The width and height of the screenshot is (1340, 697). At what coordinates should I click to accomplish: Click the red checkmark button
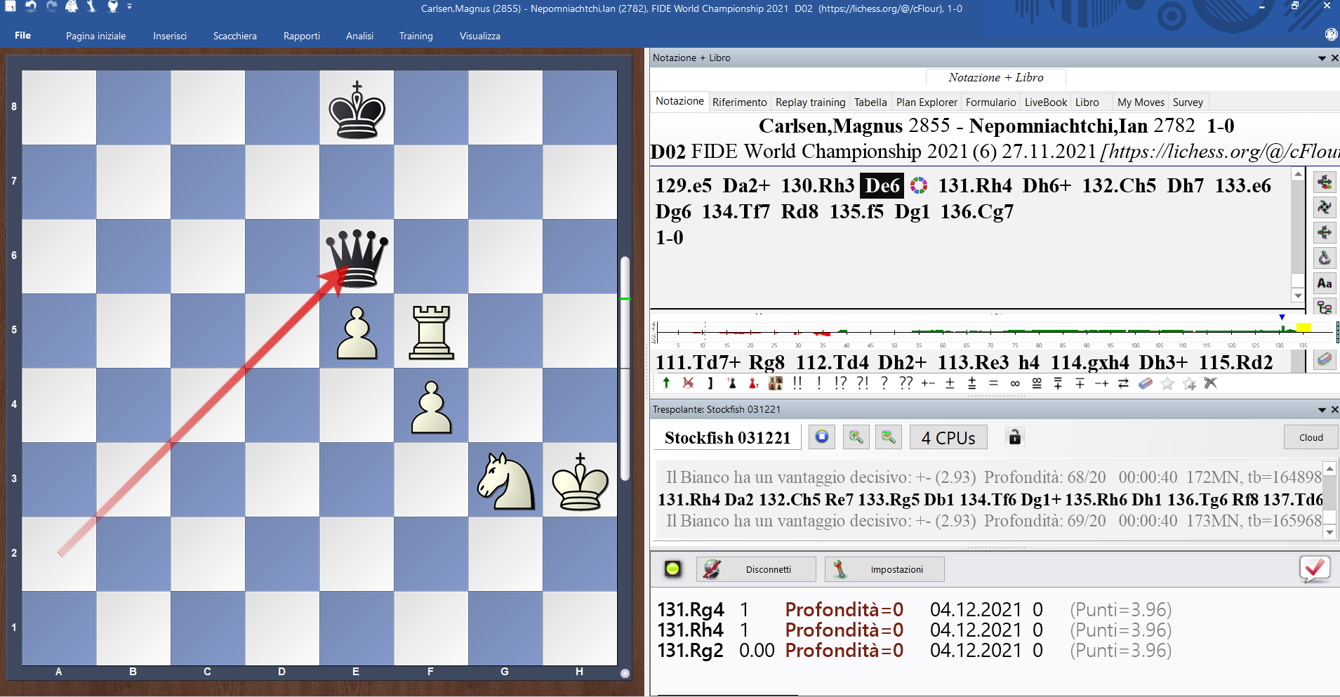pyautogui.click(x=1315, y=569)
